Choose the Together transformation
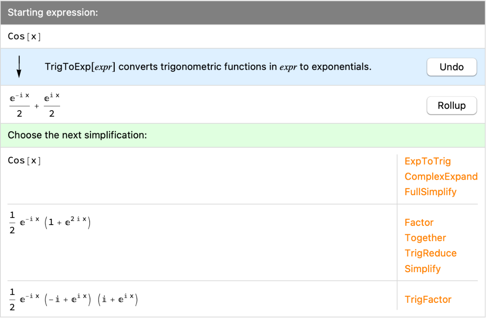Image resolution: width=486 pixels, height=318 pixels. coord(425,238)
